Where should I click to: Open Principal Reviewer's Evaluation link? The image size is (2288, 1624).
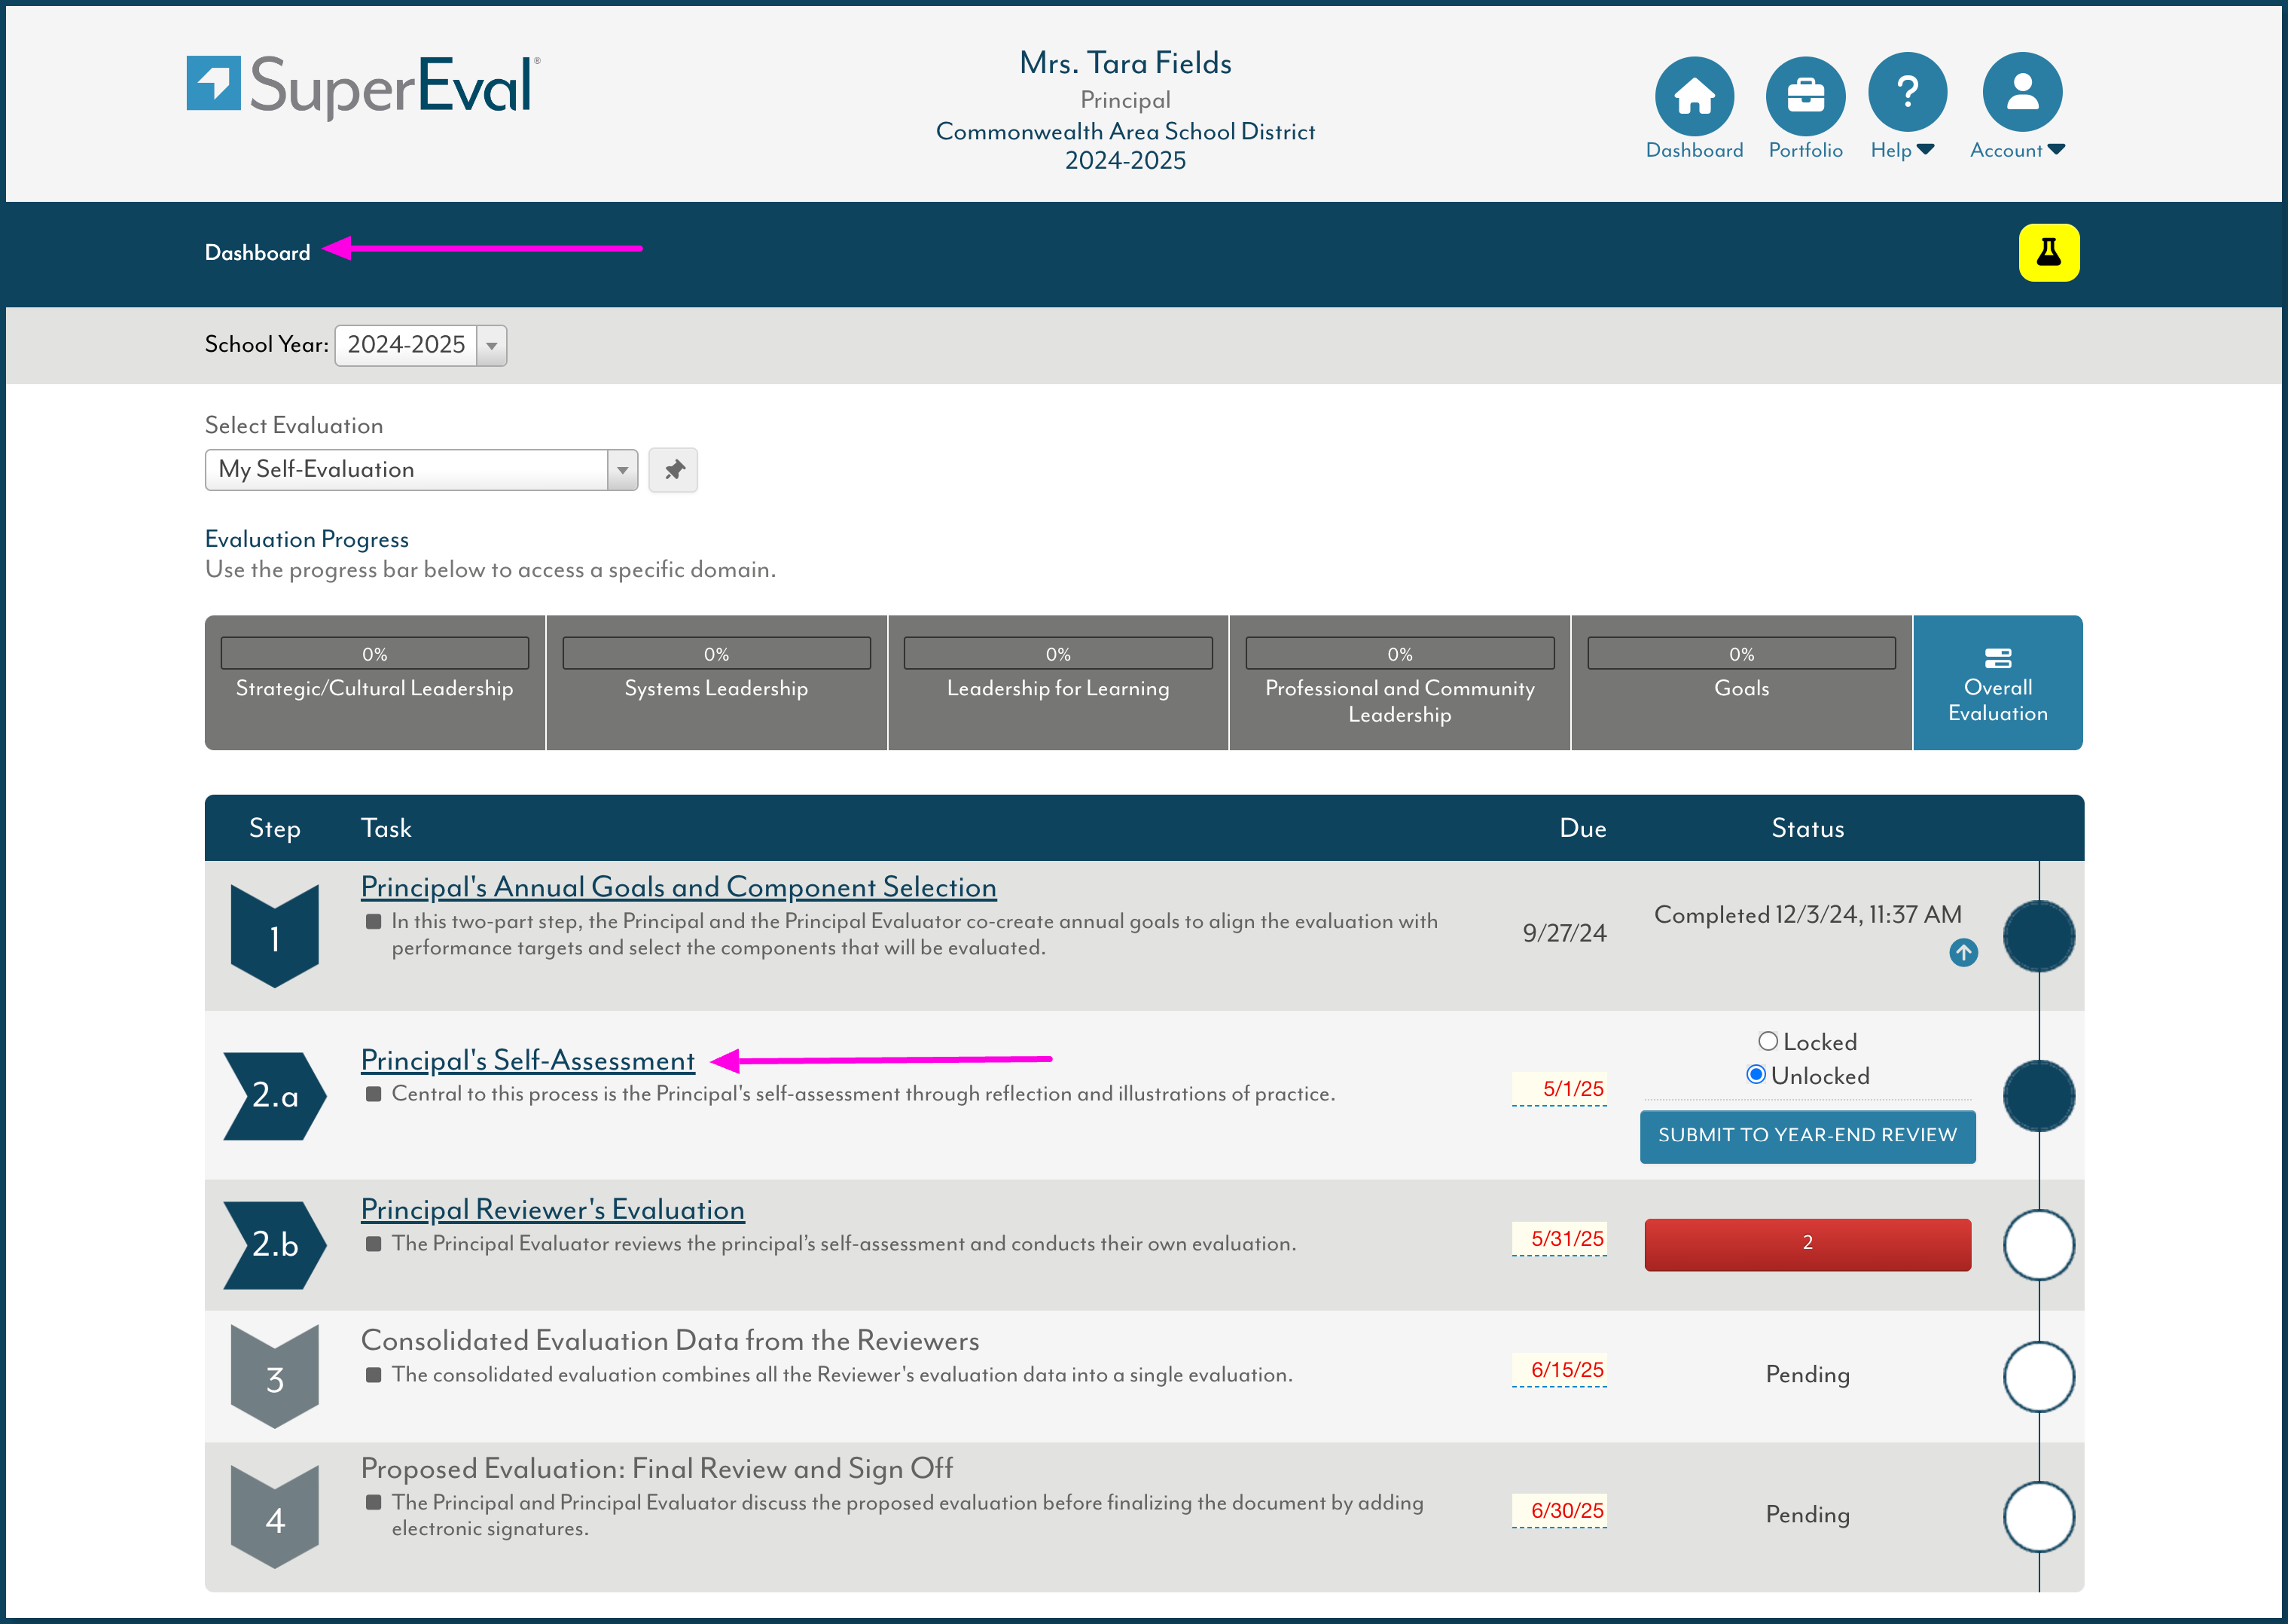[x=553, y=1210]
